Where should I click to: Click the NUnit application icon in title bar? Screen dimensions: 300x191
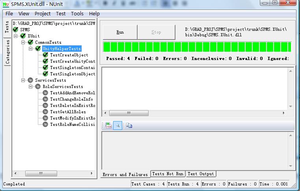(x=6, y=4)
